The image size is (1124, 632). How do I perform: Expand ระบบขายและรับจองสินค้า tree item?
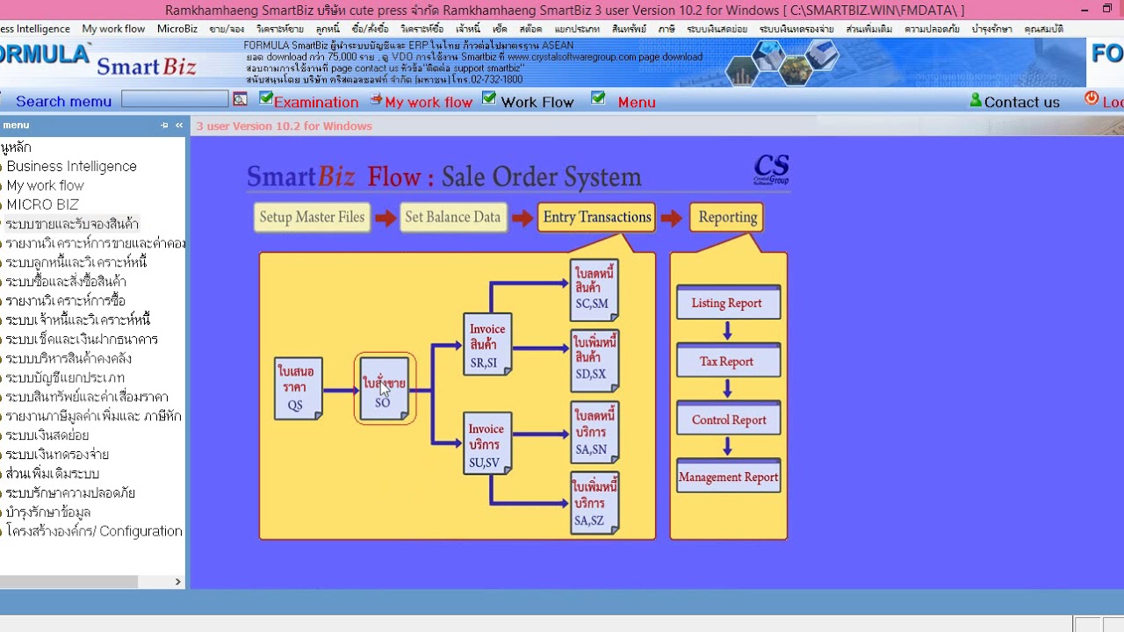[x=72, y=224]
